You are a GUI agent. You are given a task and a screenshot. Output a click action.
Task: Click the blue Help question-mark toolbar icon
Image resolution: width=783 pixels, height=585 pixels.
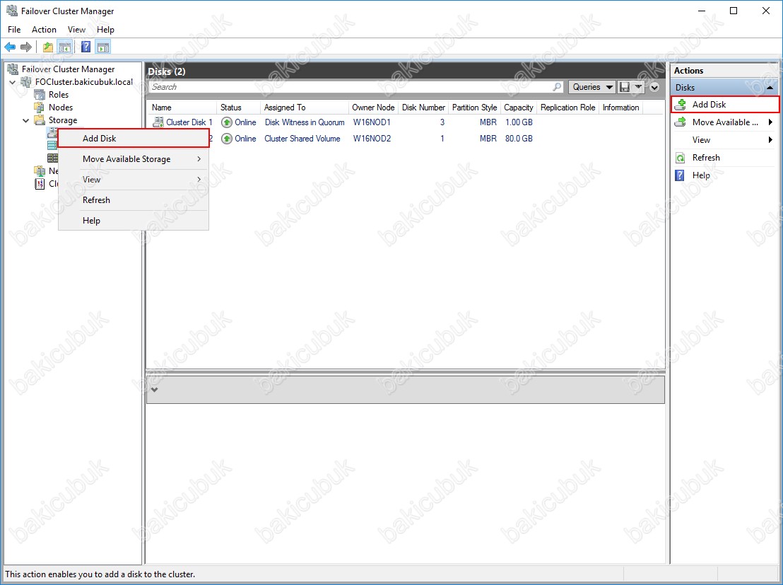coord(86,47)
